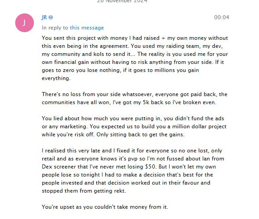Click the 'In reply to' label
Image resolution: width=259 pixels, height=219 pixels.
pos(55,28)
